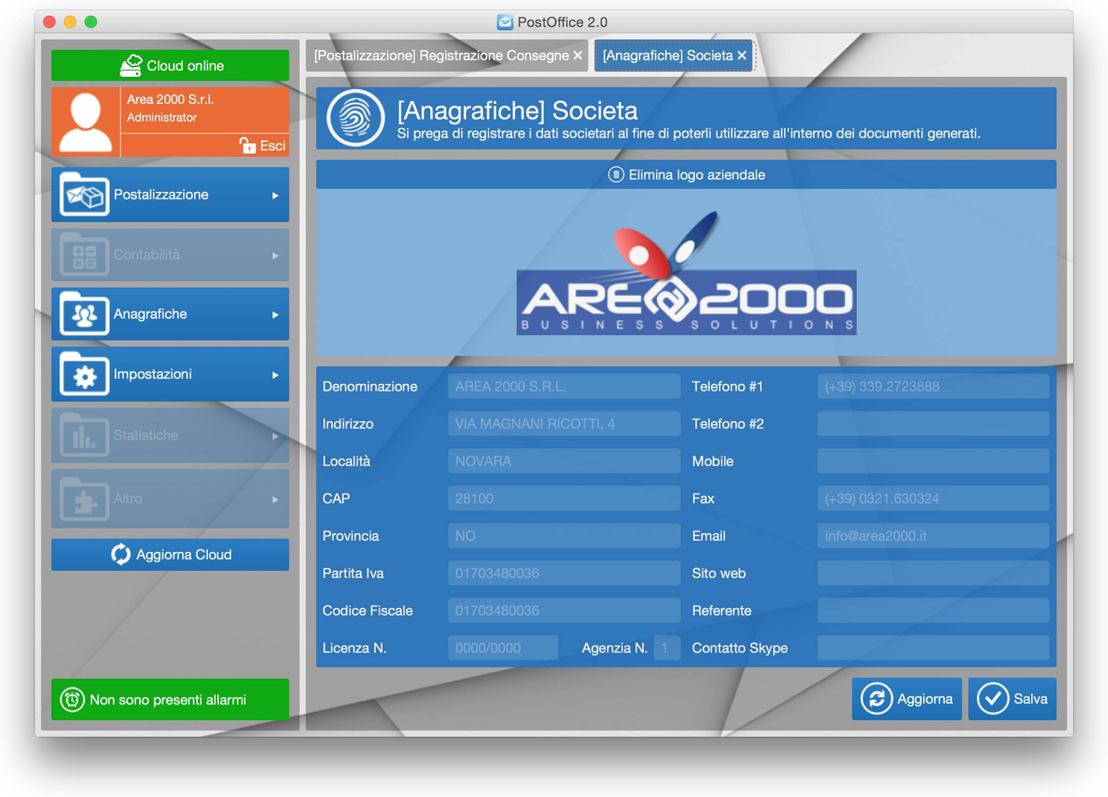Click the Partita Iva input field

[564, 573]
